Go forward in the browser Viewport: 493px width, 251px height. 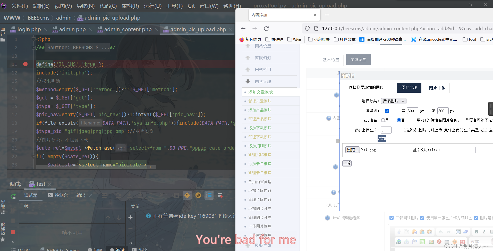point(255,28)
